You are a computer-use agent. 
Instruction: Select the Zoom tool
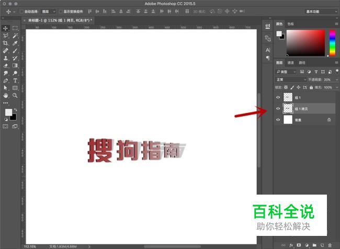click(15, 95)
